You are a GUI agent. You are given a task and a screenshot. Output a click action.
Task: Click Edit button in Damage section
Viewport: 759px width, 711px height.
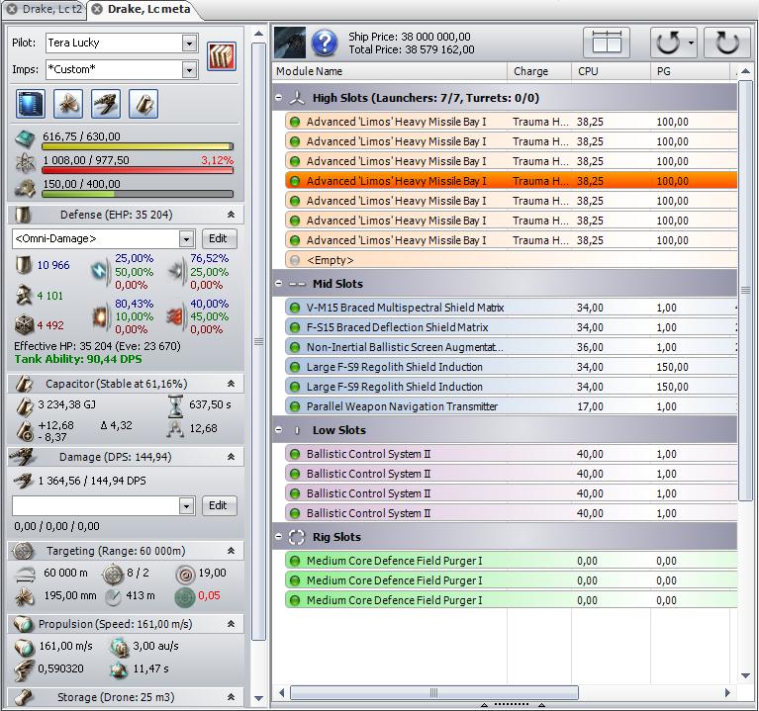[x=218, y=506]
